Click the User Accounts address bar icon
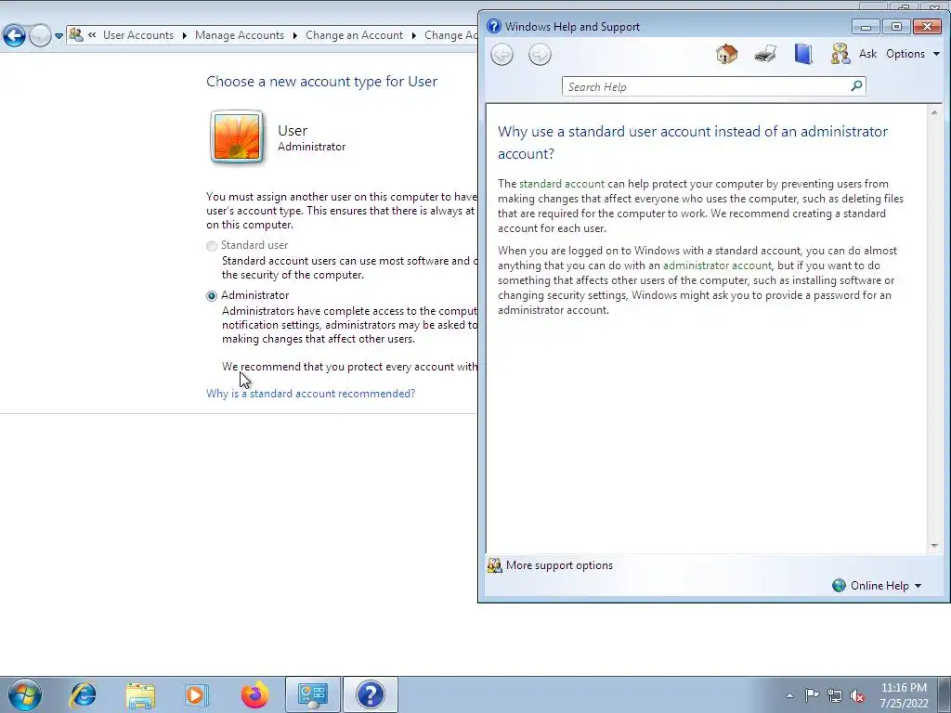Screen dimensions: 951x713 76,34
